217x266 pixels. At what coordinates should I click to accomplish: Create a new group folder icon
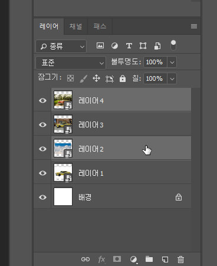[x=149, y=259]
